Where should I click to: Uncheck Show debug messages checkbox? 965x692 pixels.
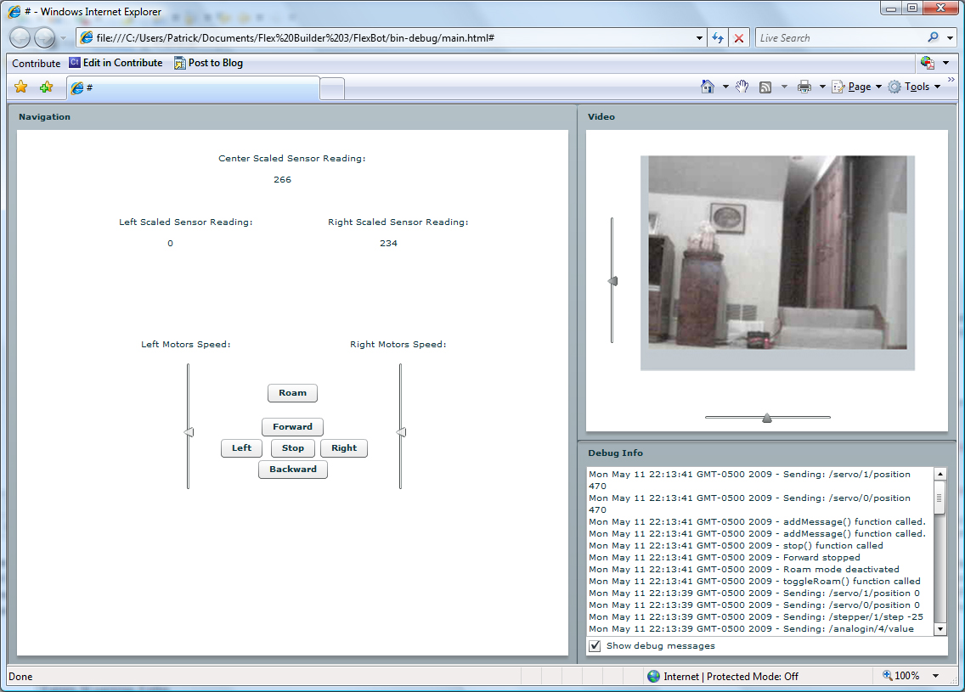595,646
